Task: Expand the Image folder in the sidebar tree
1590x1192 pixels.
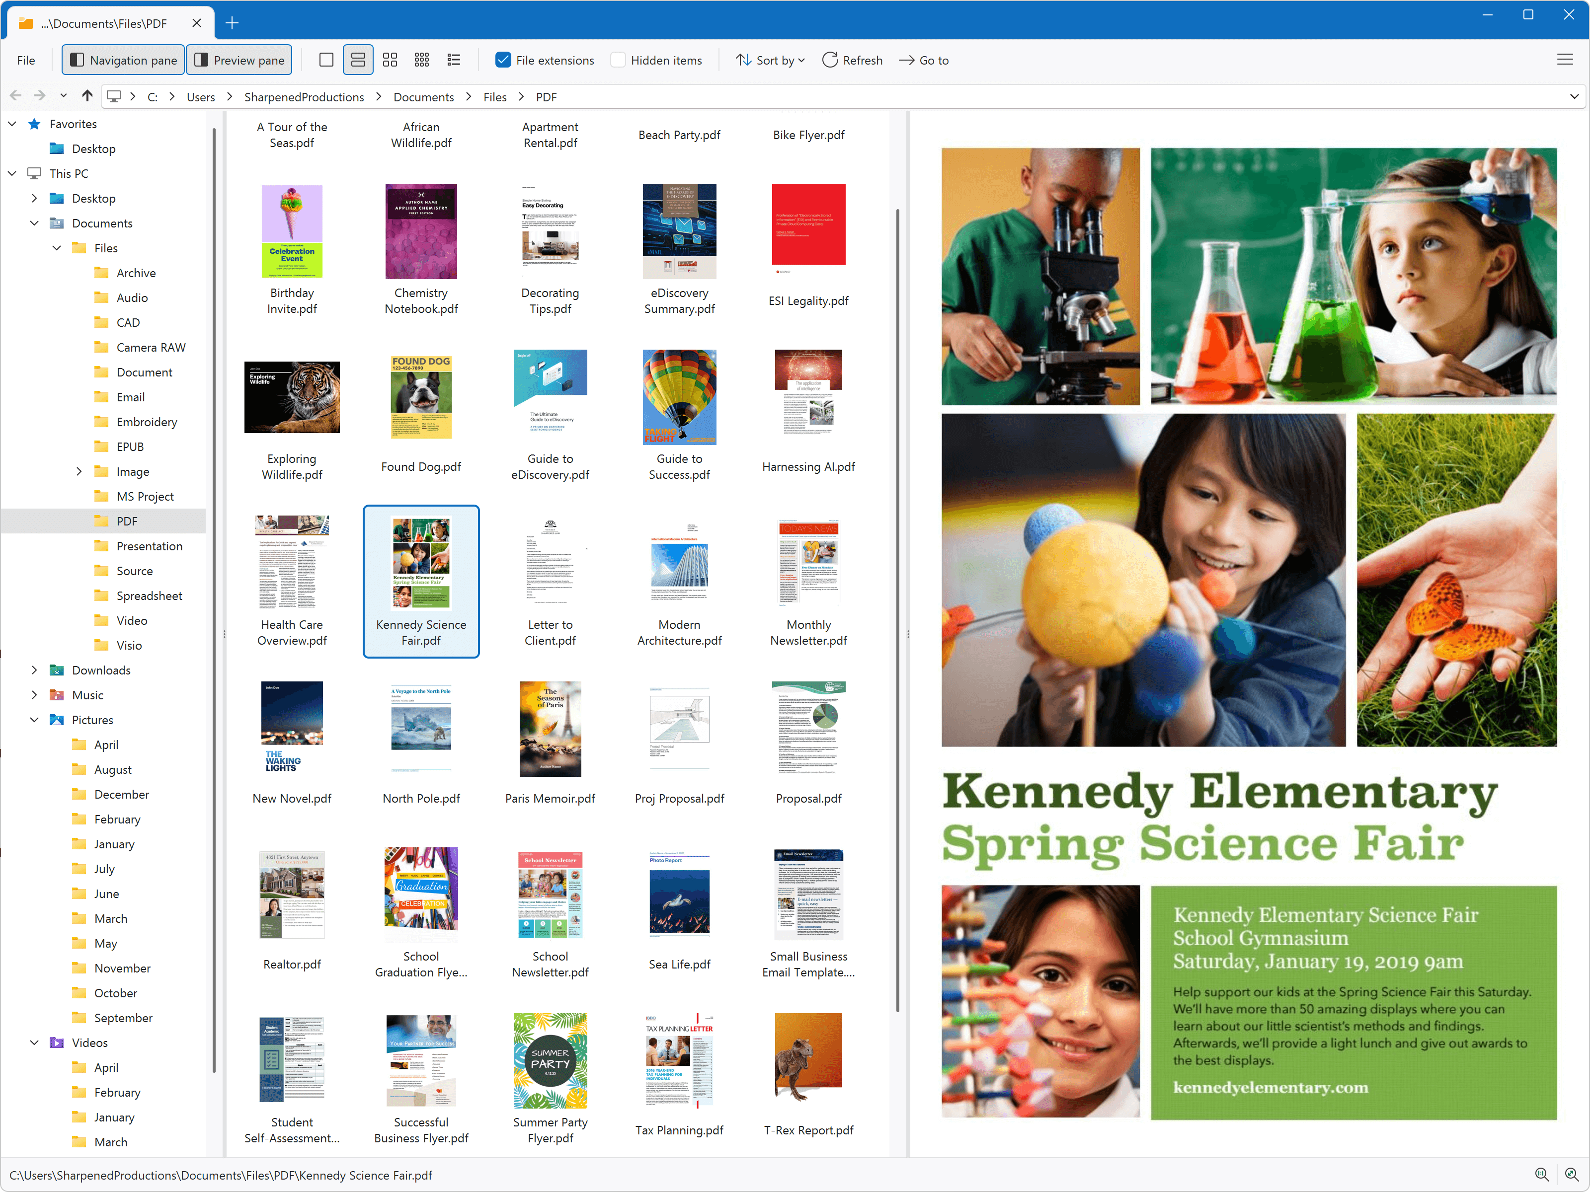Action: click(79, 471)
